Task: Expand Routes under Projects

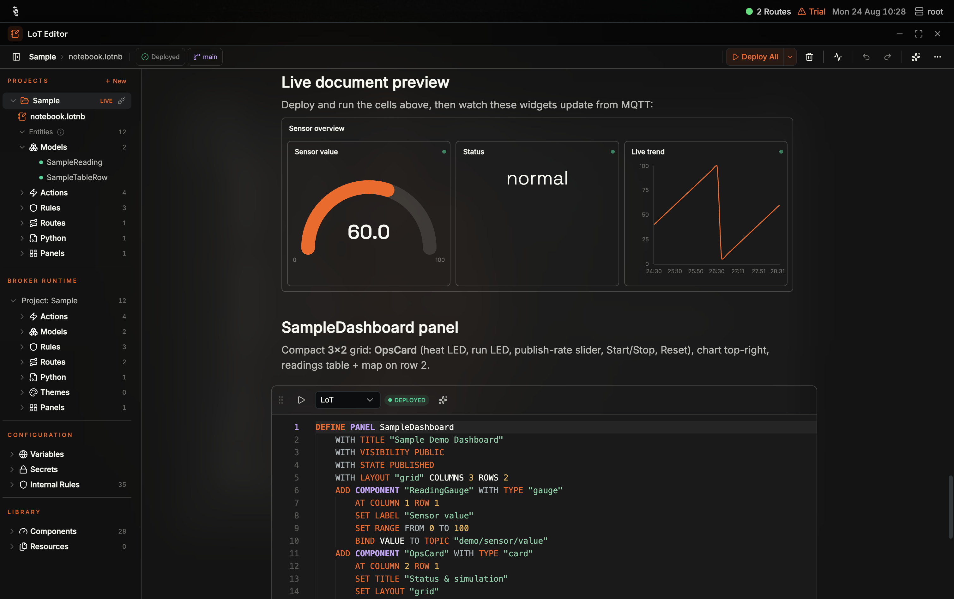Action: coord(22,223)
